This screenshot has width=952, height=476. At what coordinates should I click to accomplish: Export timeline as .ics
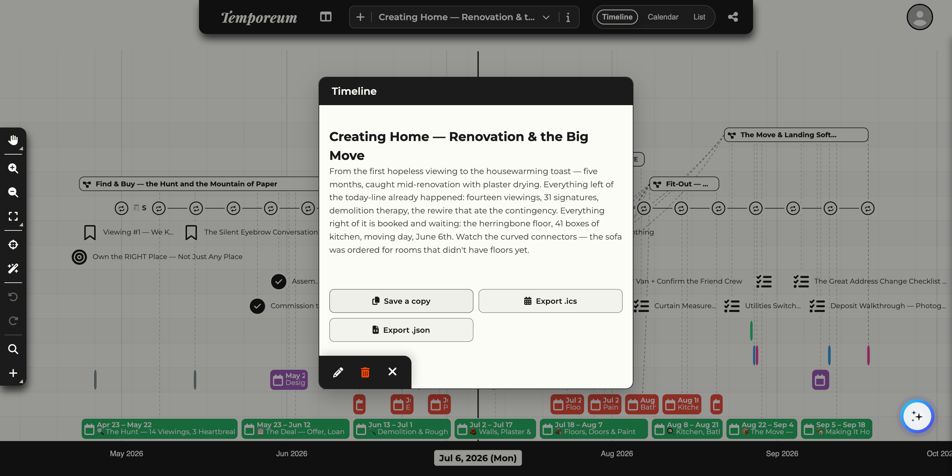550,301
